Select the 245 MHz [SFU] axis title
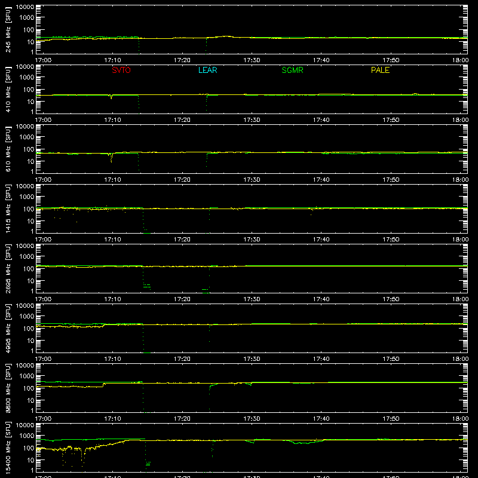 [x=8, y=29]
